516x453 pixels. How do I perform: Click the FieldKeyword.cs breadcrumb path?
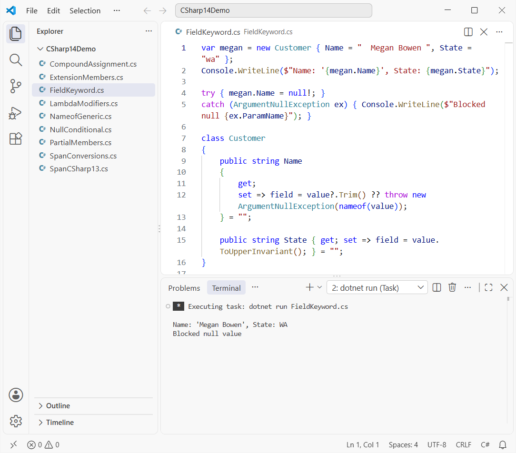click(268, 32)
